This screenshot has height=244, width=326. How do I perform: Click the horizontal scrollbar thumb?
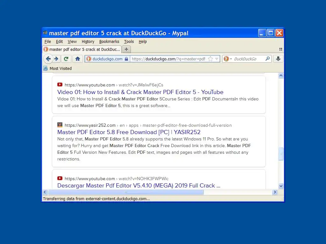click(x=125, y=192)
